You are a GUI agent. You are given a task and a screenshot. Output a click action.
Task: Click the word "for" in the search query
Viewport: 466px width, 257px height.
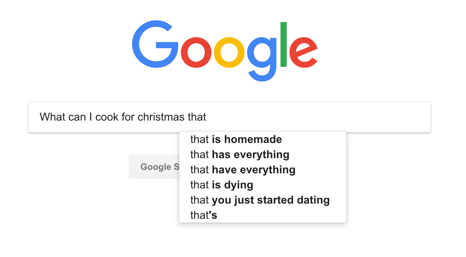click(128, 117)
